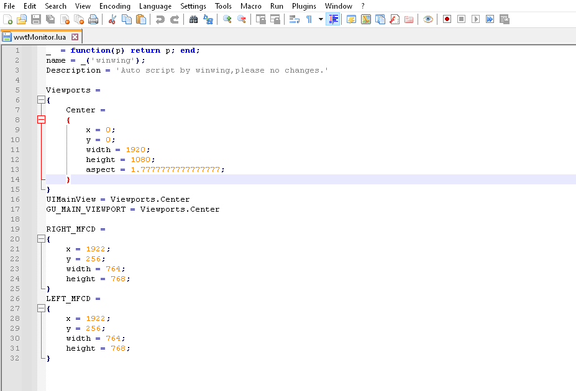Click 'function(p)' keyword on line 1

tap(98, 50)
